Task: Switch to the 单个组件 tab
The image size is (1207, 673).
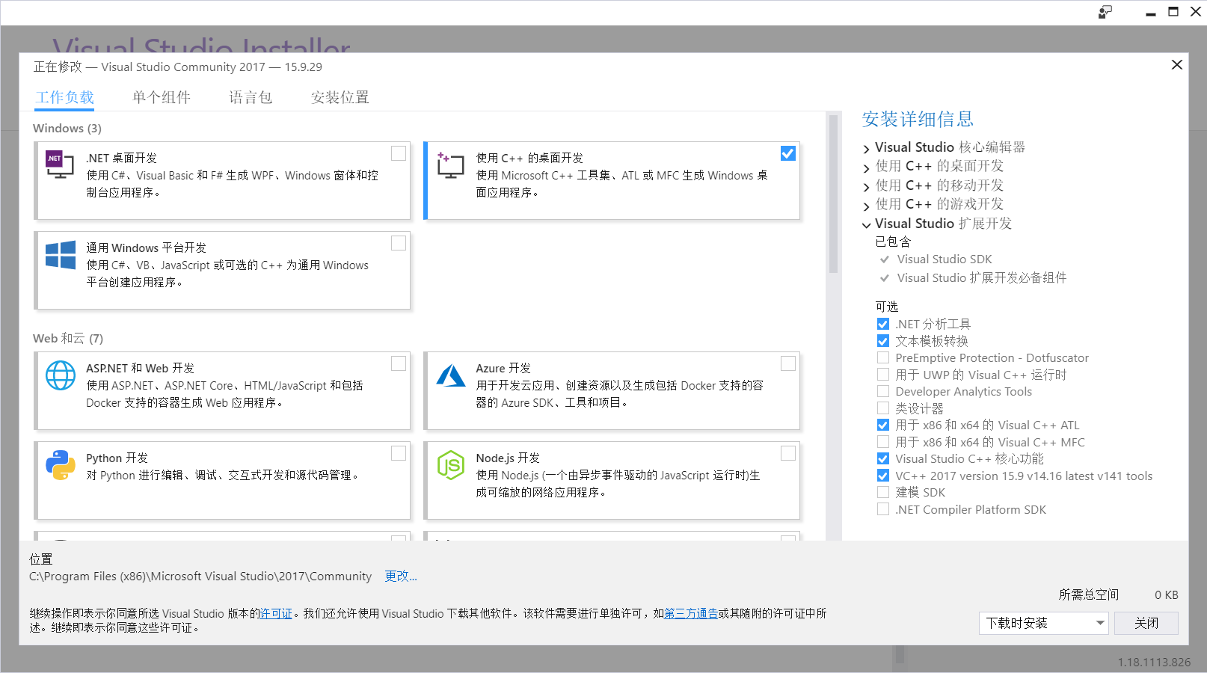Action: pos(162,97)
